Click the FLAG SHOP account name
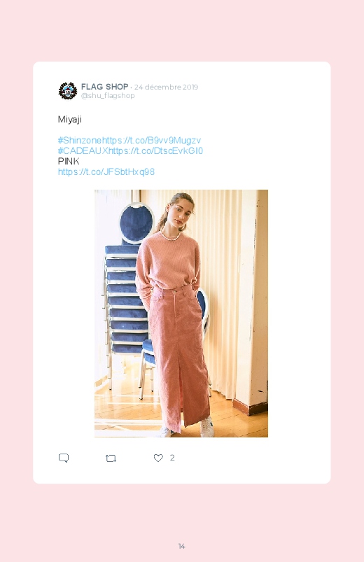This screenshot has width=364, height=562. [x=105, y=87]
